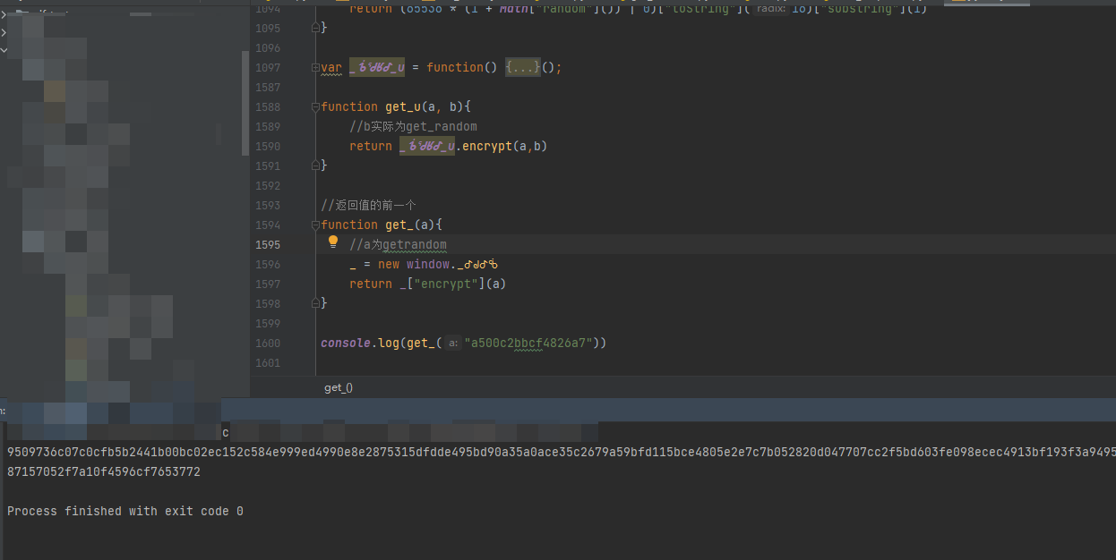Click the fold end marker at line 1598

315,303
